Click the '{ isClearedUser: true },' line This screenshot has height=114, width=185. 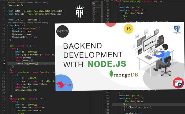(x=138, y=107)
